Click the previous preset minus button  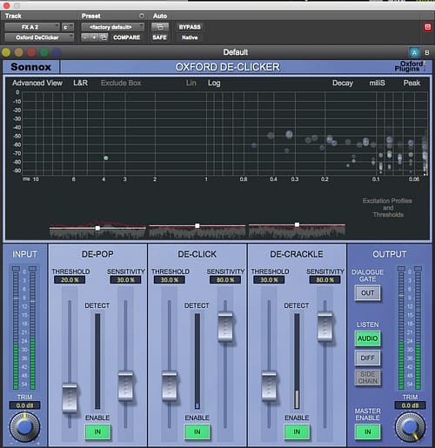(x=85, y=37)
